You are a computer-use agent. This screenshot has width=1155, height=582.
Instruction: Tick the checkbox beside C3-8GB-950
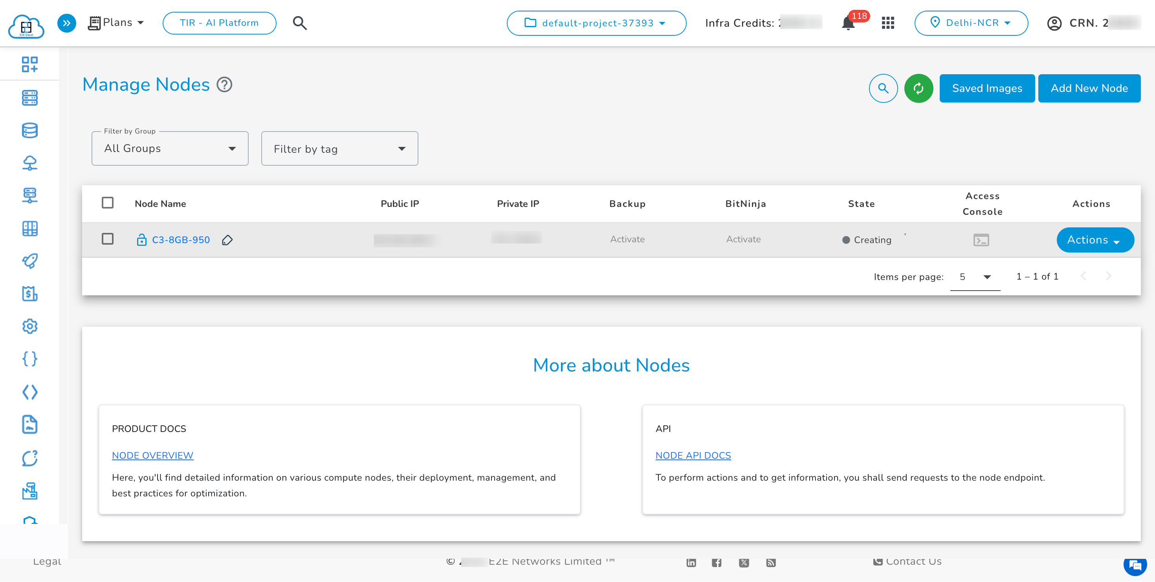108,239
